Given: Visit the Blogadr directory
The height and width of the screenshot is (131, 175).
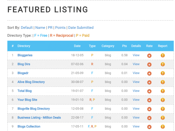Looking at the screenshot, I should (x=23, y=73).
